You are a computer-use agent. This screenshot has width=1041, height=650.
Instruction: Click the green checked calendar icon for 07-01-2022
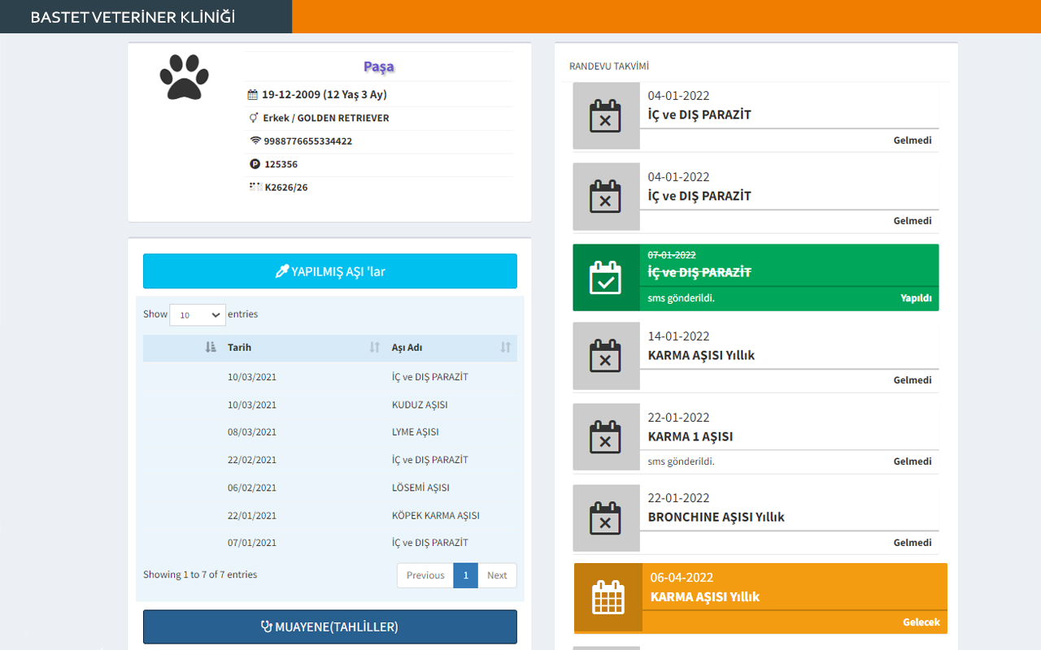click(x=605, y=278)
